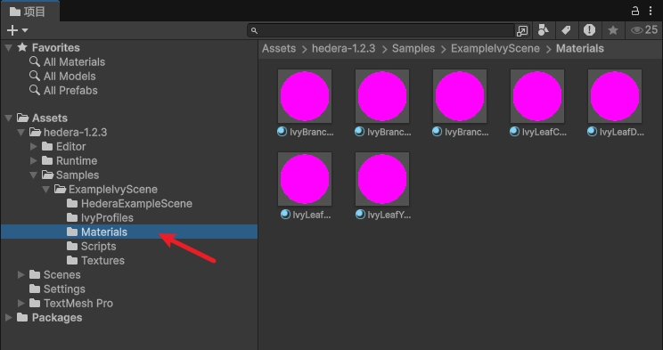Collapse the Samples folder arrow
663x350 pixels.
pos(33,175)
